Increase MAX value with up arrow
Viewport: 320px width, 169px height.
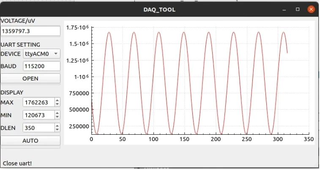tap(57, 100)
